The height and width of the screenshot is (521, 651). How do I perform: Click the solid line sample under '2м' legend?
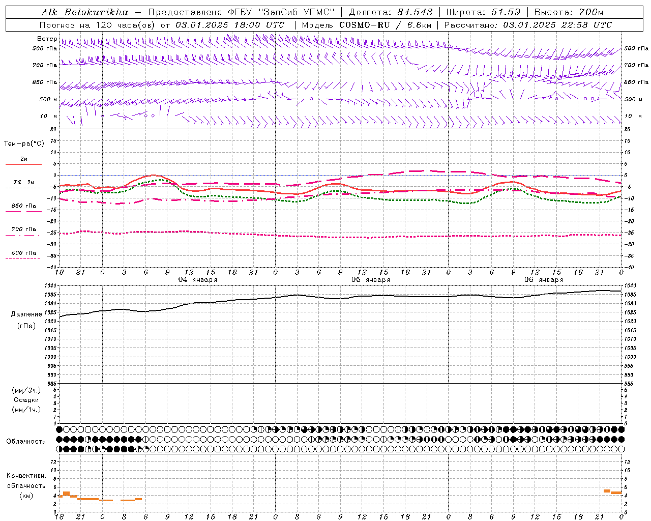pyautogui.click(x=23, y=165)
